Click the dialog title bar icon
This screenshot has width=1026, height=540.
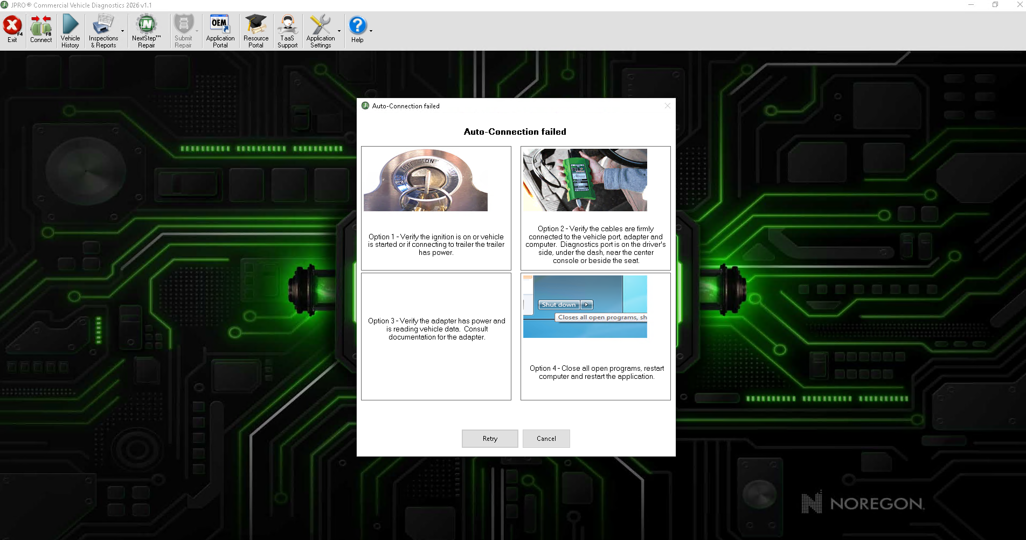coord(365,106)
